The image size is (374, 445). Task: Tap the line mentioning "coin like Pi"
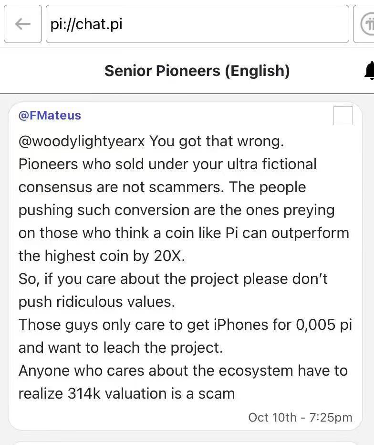[x=184, y=233]
